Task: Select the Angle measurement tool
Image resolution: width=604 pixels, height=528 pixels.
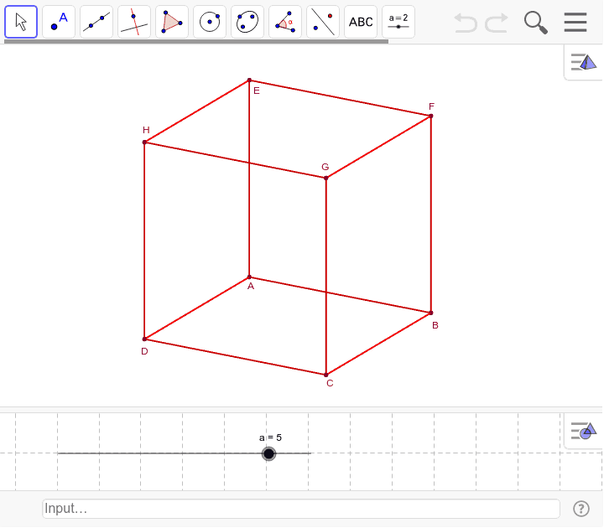Action: 285,22
